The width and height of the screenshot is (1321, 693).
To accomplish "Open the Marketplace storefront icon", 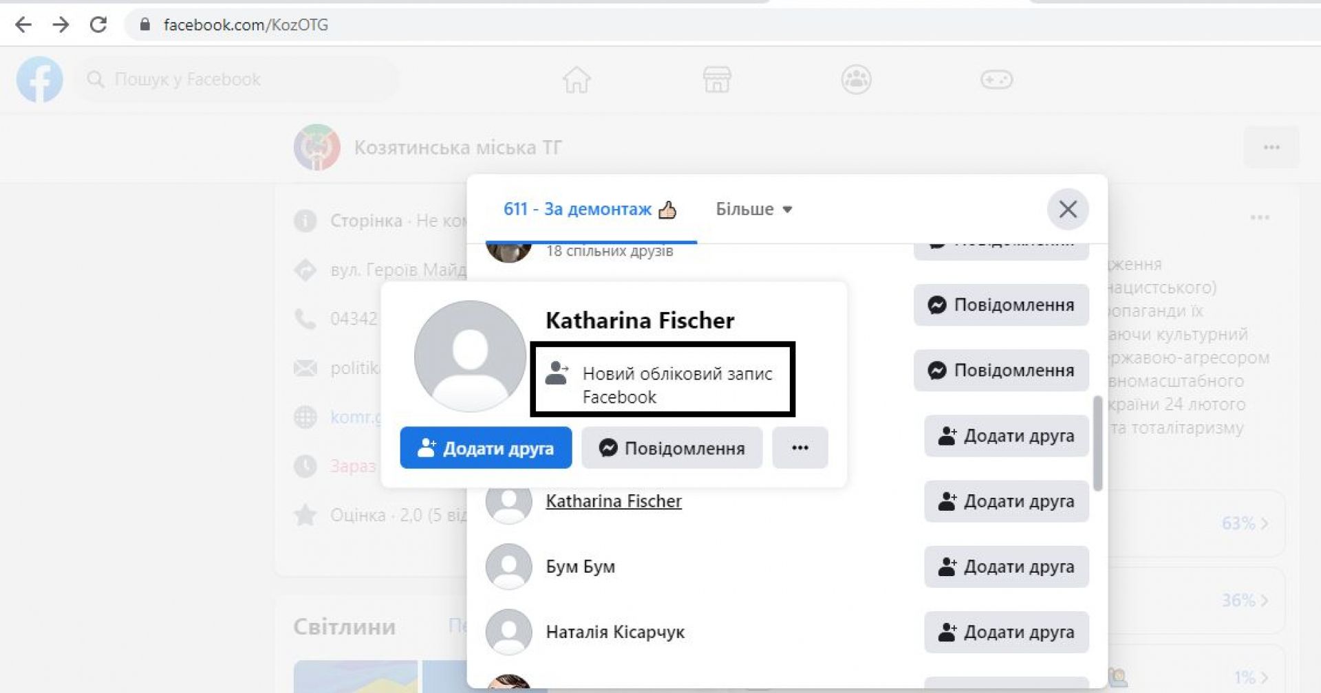I will point(716,80).
